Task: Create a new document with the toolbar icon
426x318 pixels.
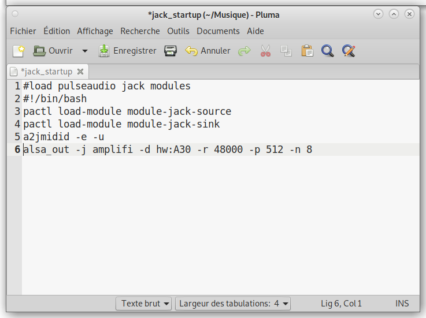Action: 18,51
